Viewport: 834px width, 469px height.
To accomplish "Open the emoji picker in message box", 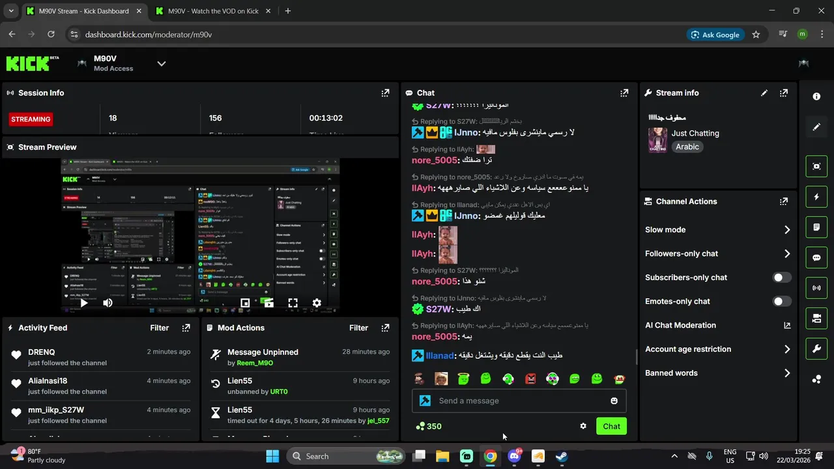I will pyautogui.click(x=614, y=401).
